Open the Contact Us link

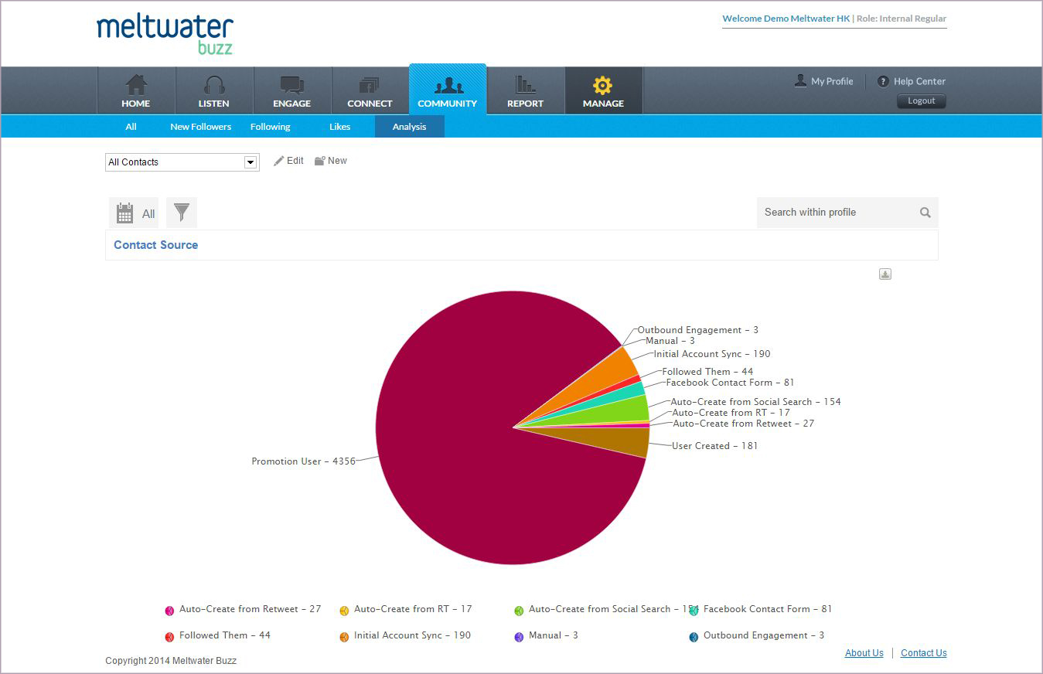click(923, 653)
